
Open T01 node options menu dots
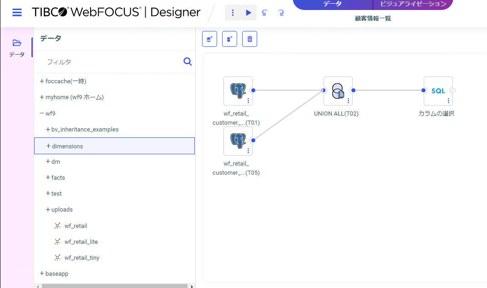pos(248,101)
